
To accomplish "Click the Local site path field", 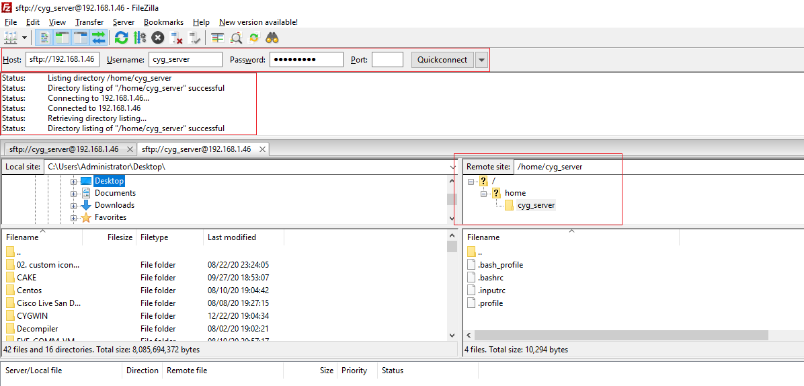I will (x=246, y=167).
